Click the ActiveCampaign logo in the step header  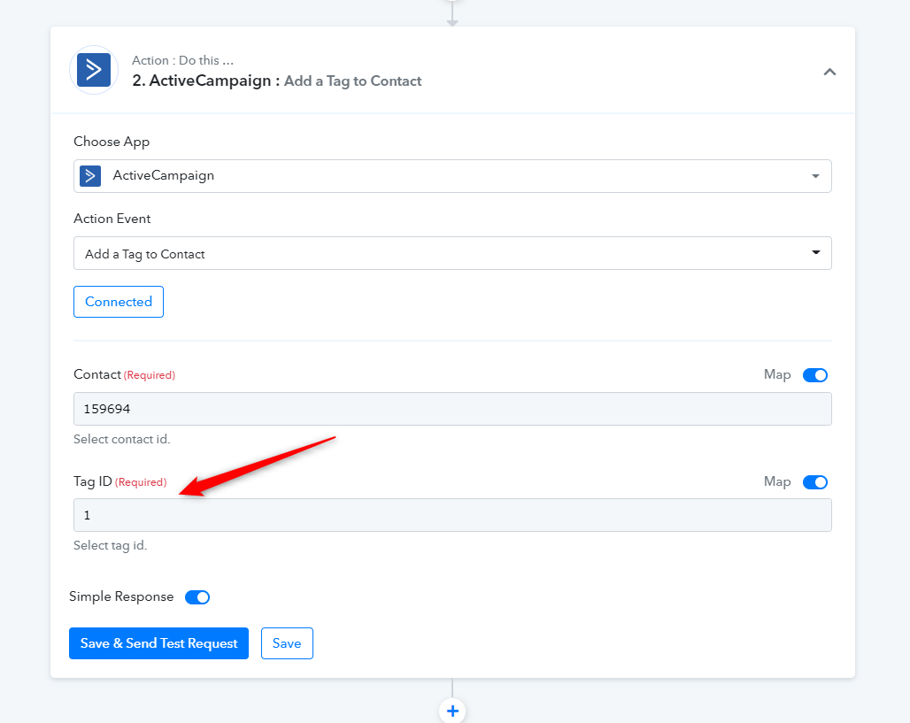pos(94,70)
